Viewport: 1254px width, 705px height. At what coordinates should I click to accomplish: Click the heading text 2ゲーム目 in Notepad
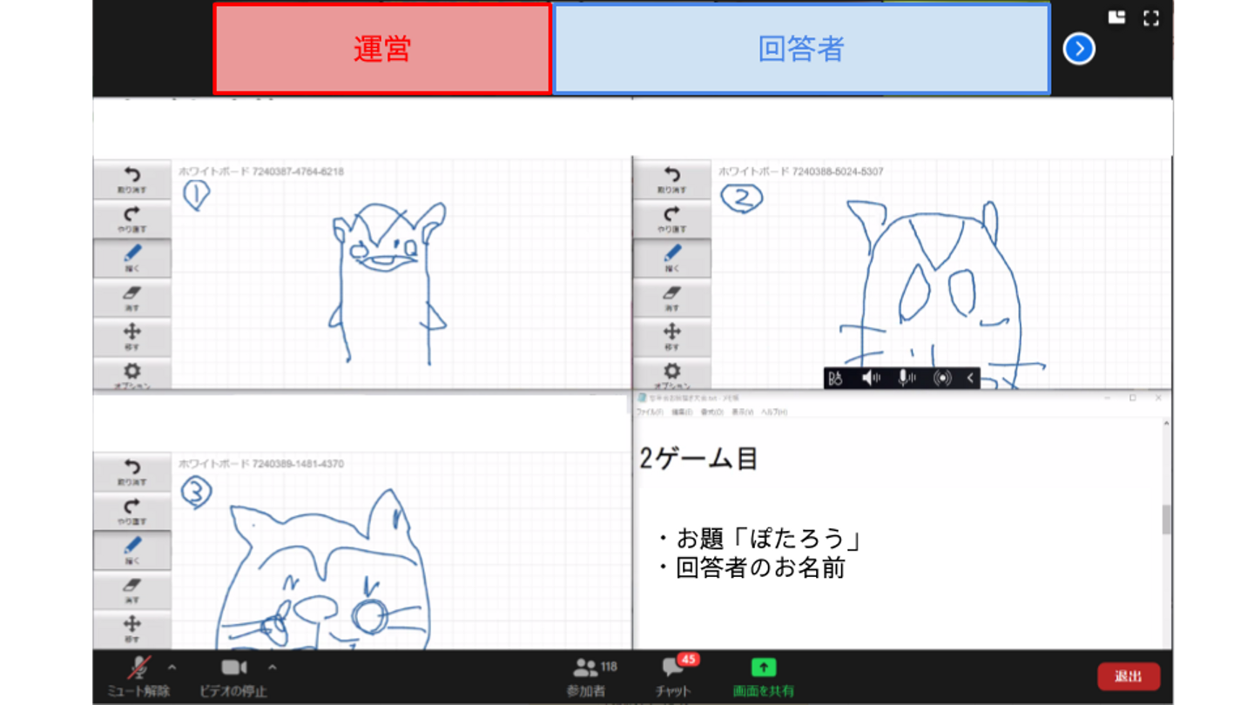[698, 459]
